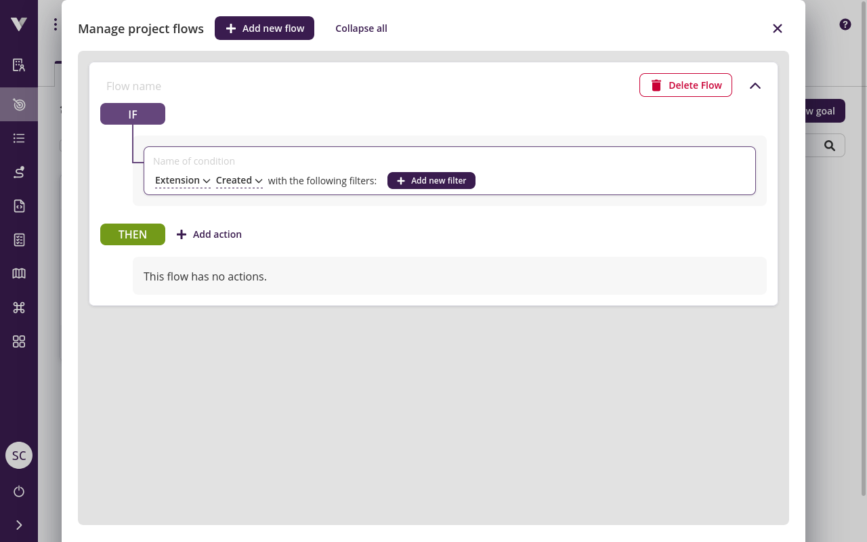This screenshot has height=542, width=867.
Task: Open the three-dot menu beside the sidebar
Action: 55,25
